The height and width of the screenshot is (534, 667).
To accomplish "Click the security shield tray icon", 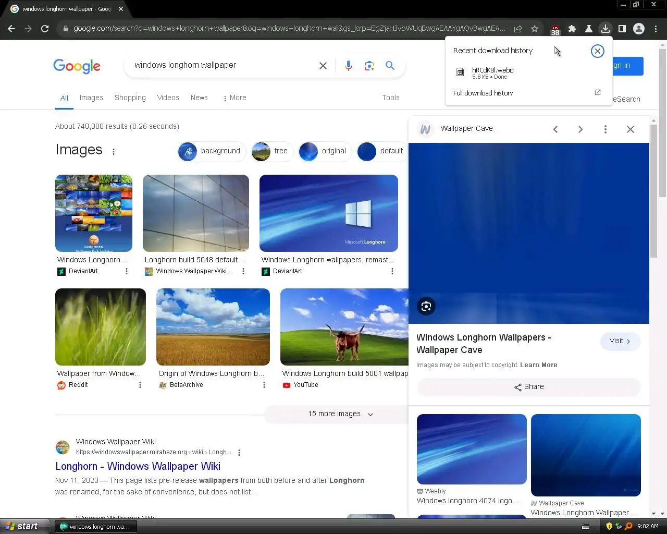I will 609,527.
